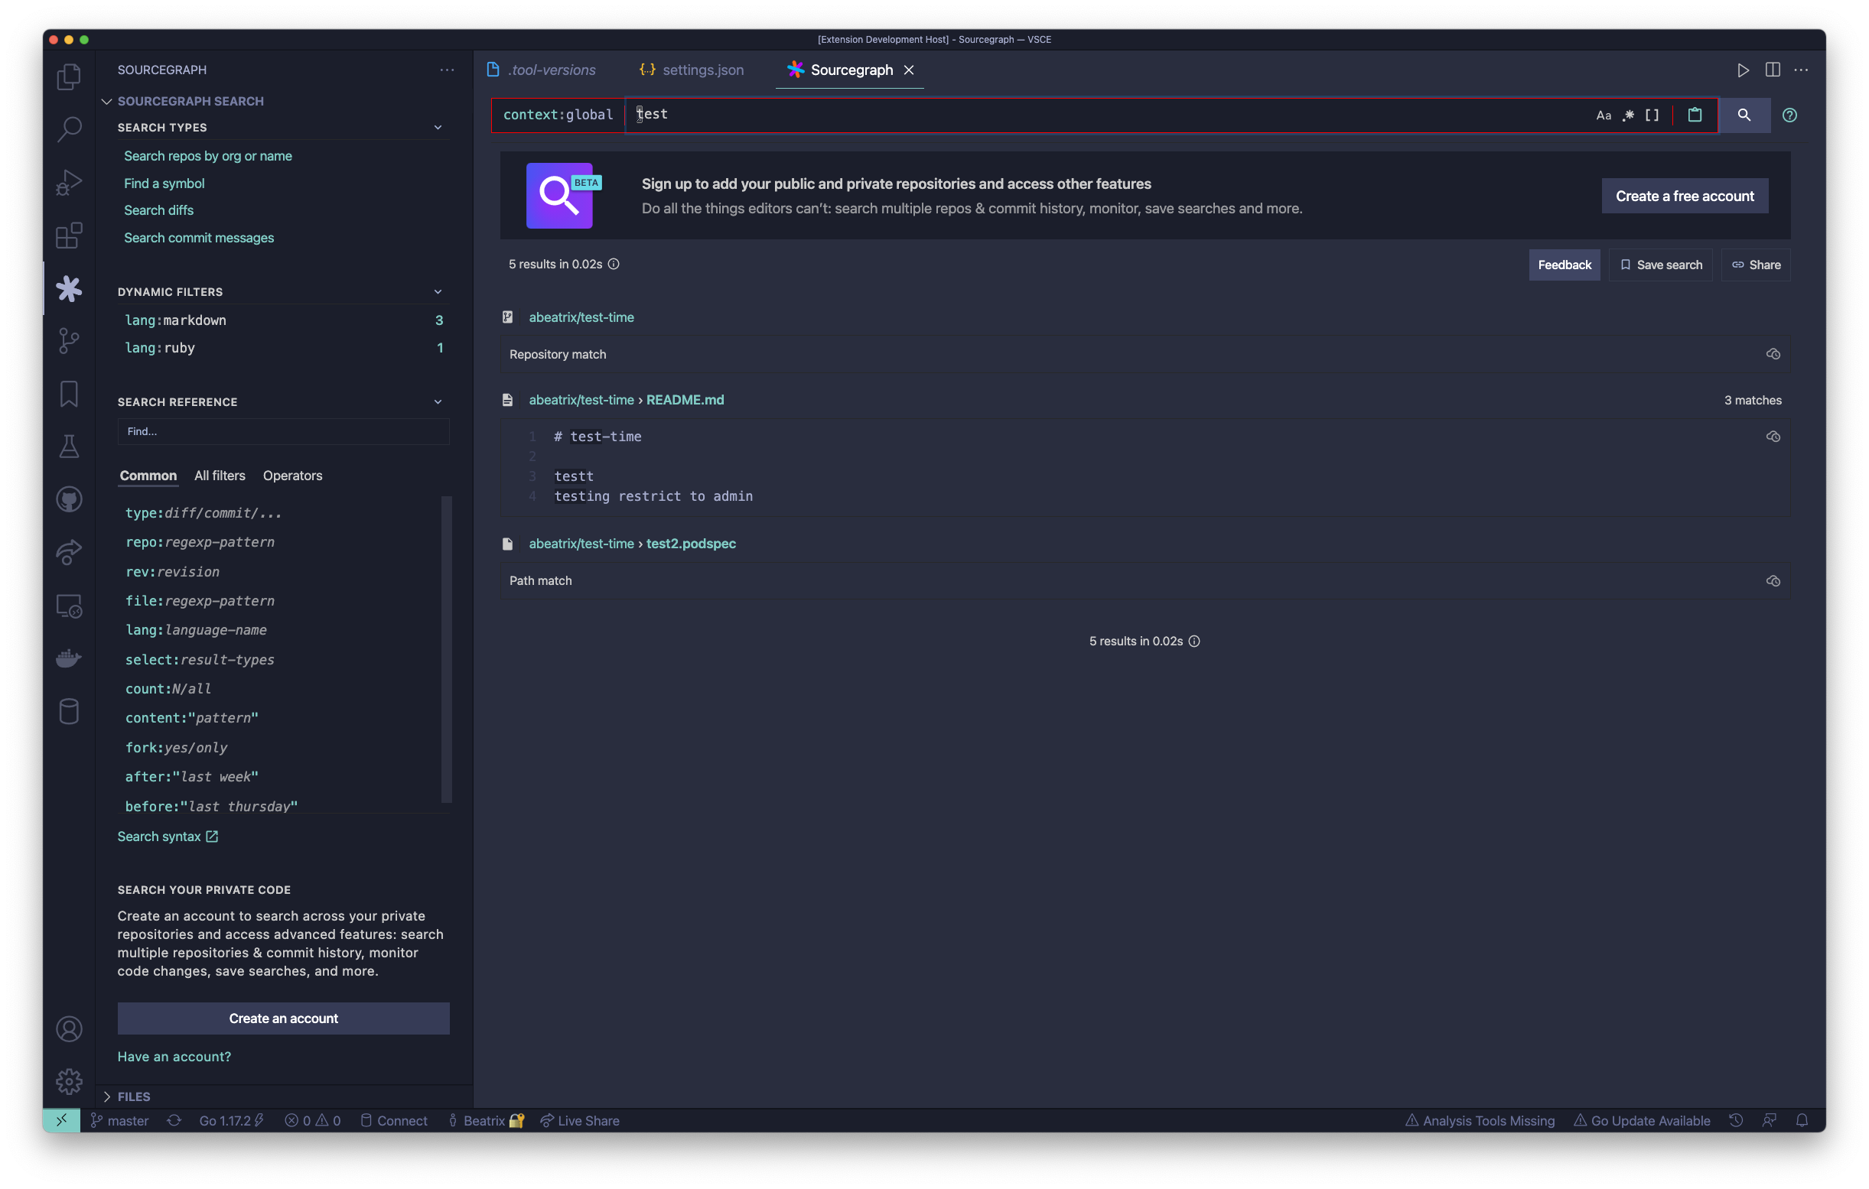Toggle structural search brackets mode
This screenshot has height=1189, width=1869.
[1652, 115]
